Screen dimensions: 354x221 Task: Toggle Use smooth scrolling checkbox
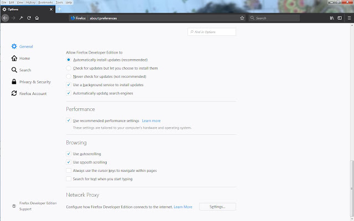coord(69,162)
